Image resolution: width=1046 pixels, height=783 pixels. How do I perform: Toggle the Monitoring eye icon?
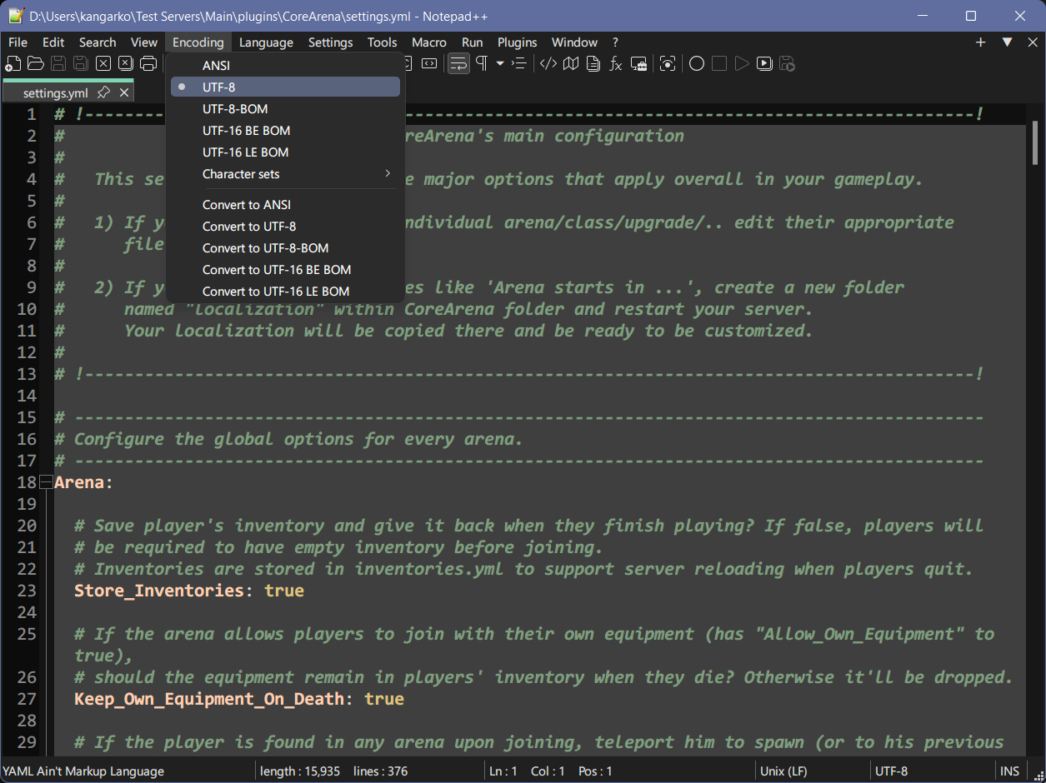pos(668,63)
